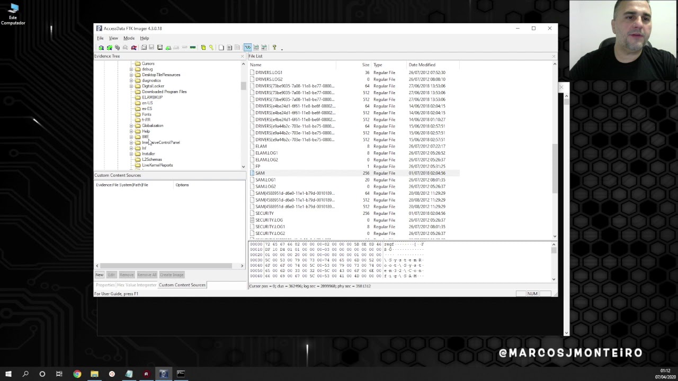Click the Export Logical Image icon
The height and width of the screenshot is (381, 678).
click(x=160, y=47)
